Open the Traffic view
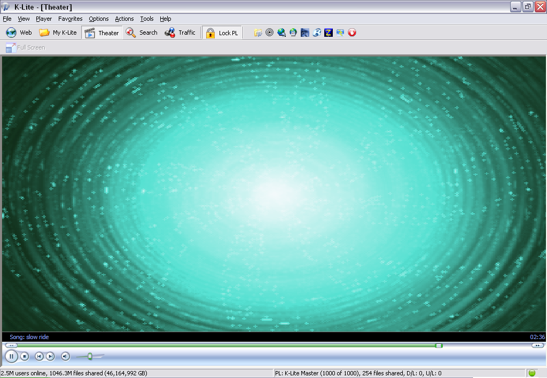 180,33
